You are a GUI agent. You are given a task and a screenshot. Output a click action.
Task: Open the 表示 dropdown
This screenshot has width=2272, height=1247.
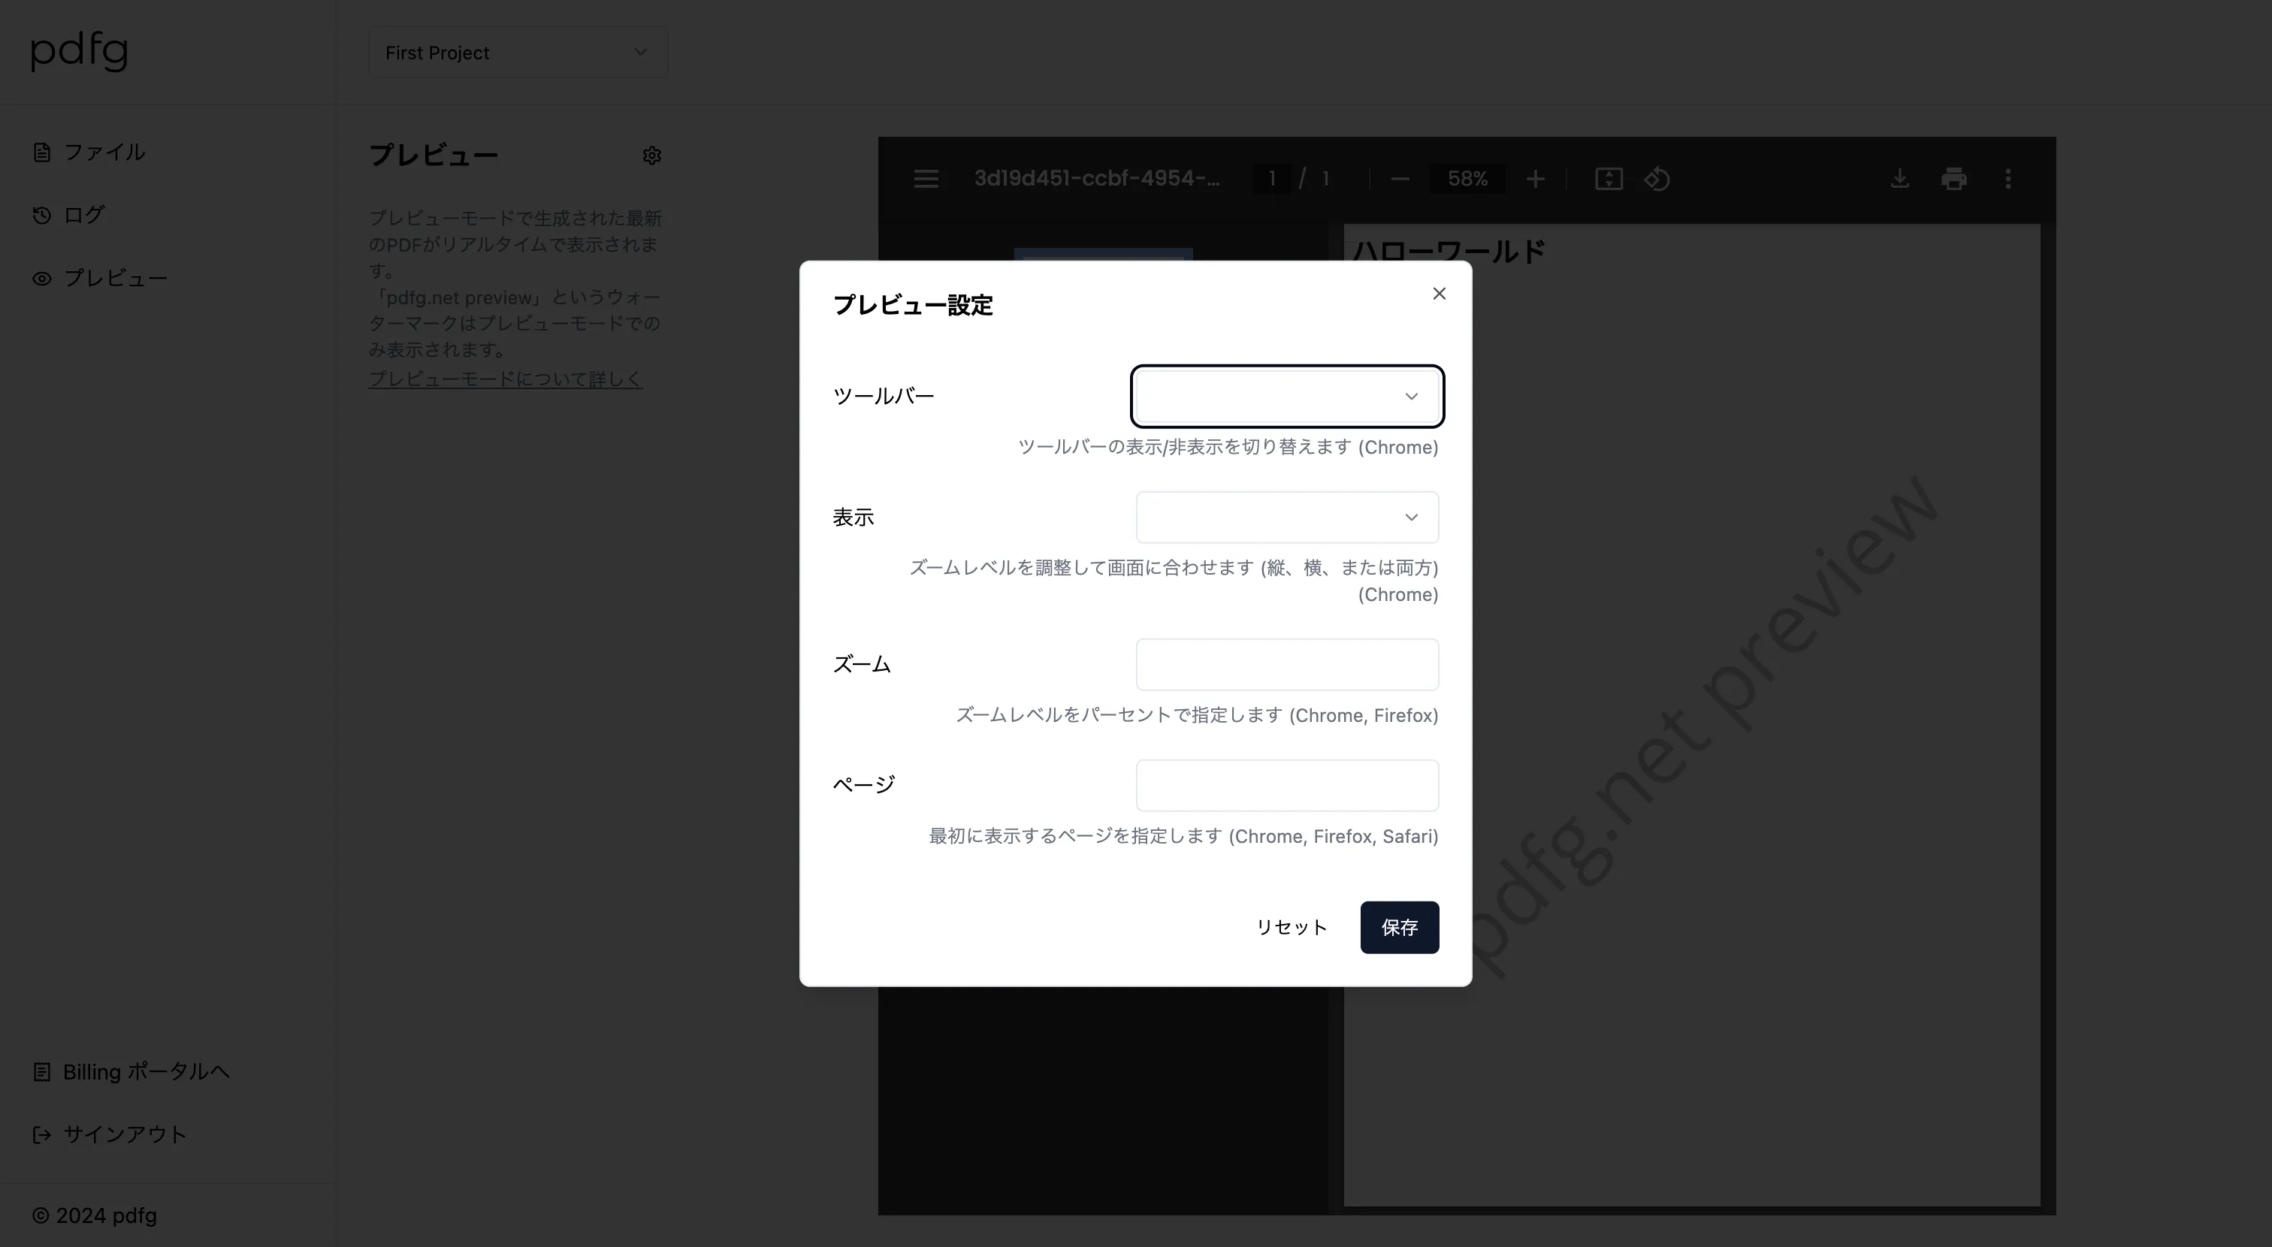(1287, 517)
